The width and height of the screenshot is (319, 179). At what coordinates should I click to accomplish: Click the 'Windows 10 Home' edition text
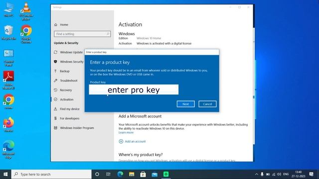[x=149, y=38]
